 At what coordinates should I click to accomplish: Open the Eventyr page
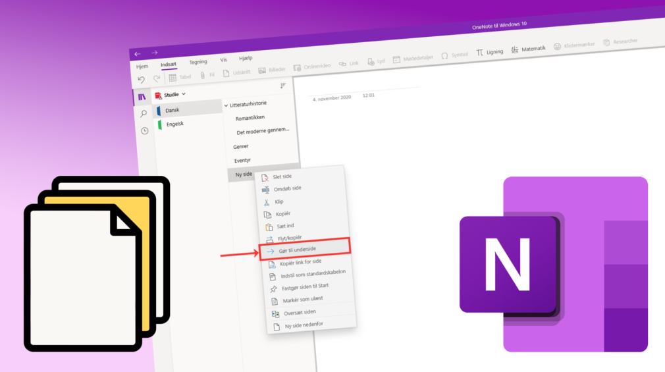click(242, 161)
